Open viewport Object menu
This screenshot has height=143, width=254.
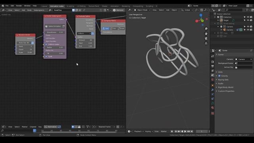coord(174,10)
